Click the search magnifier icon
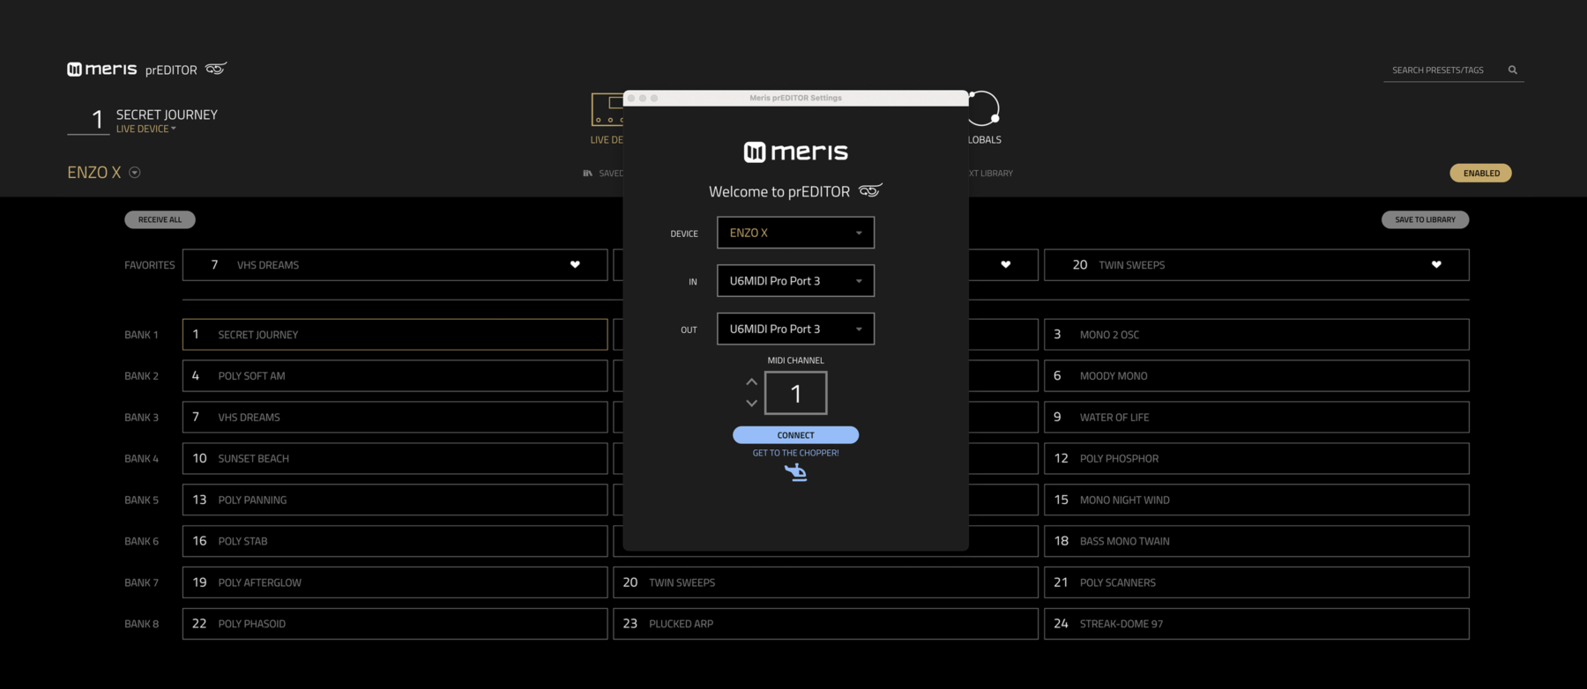Image resolution: width=1587 pixels, height=689 pixels. click(x=1512, y=70)
